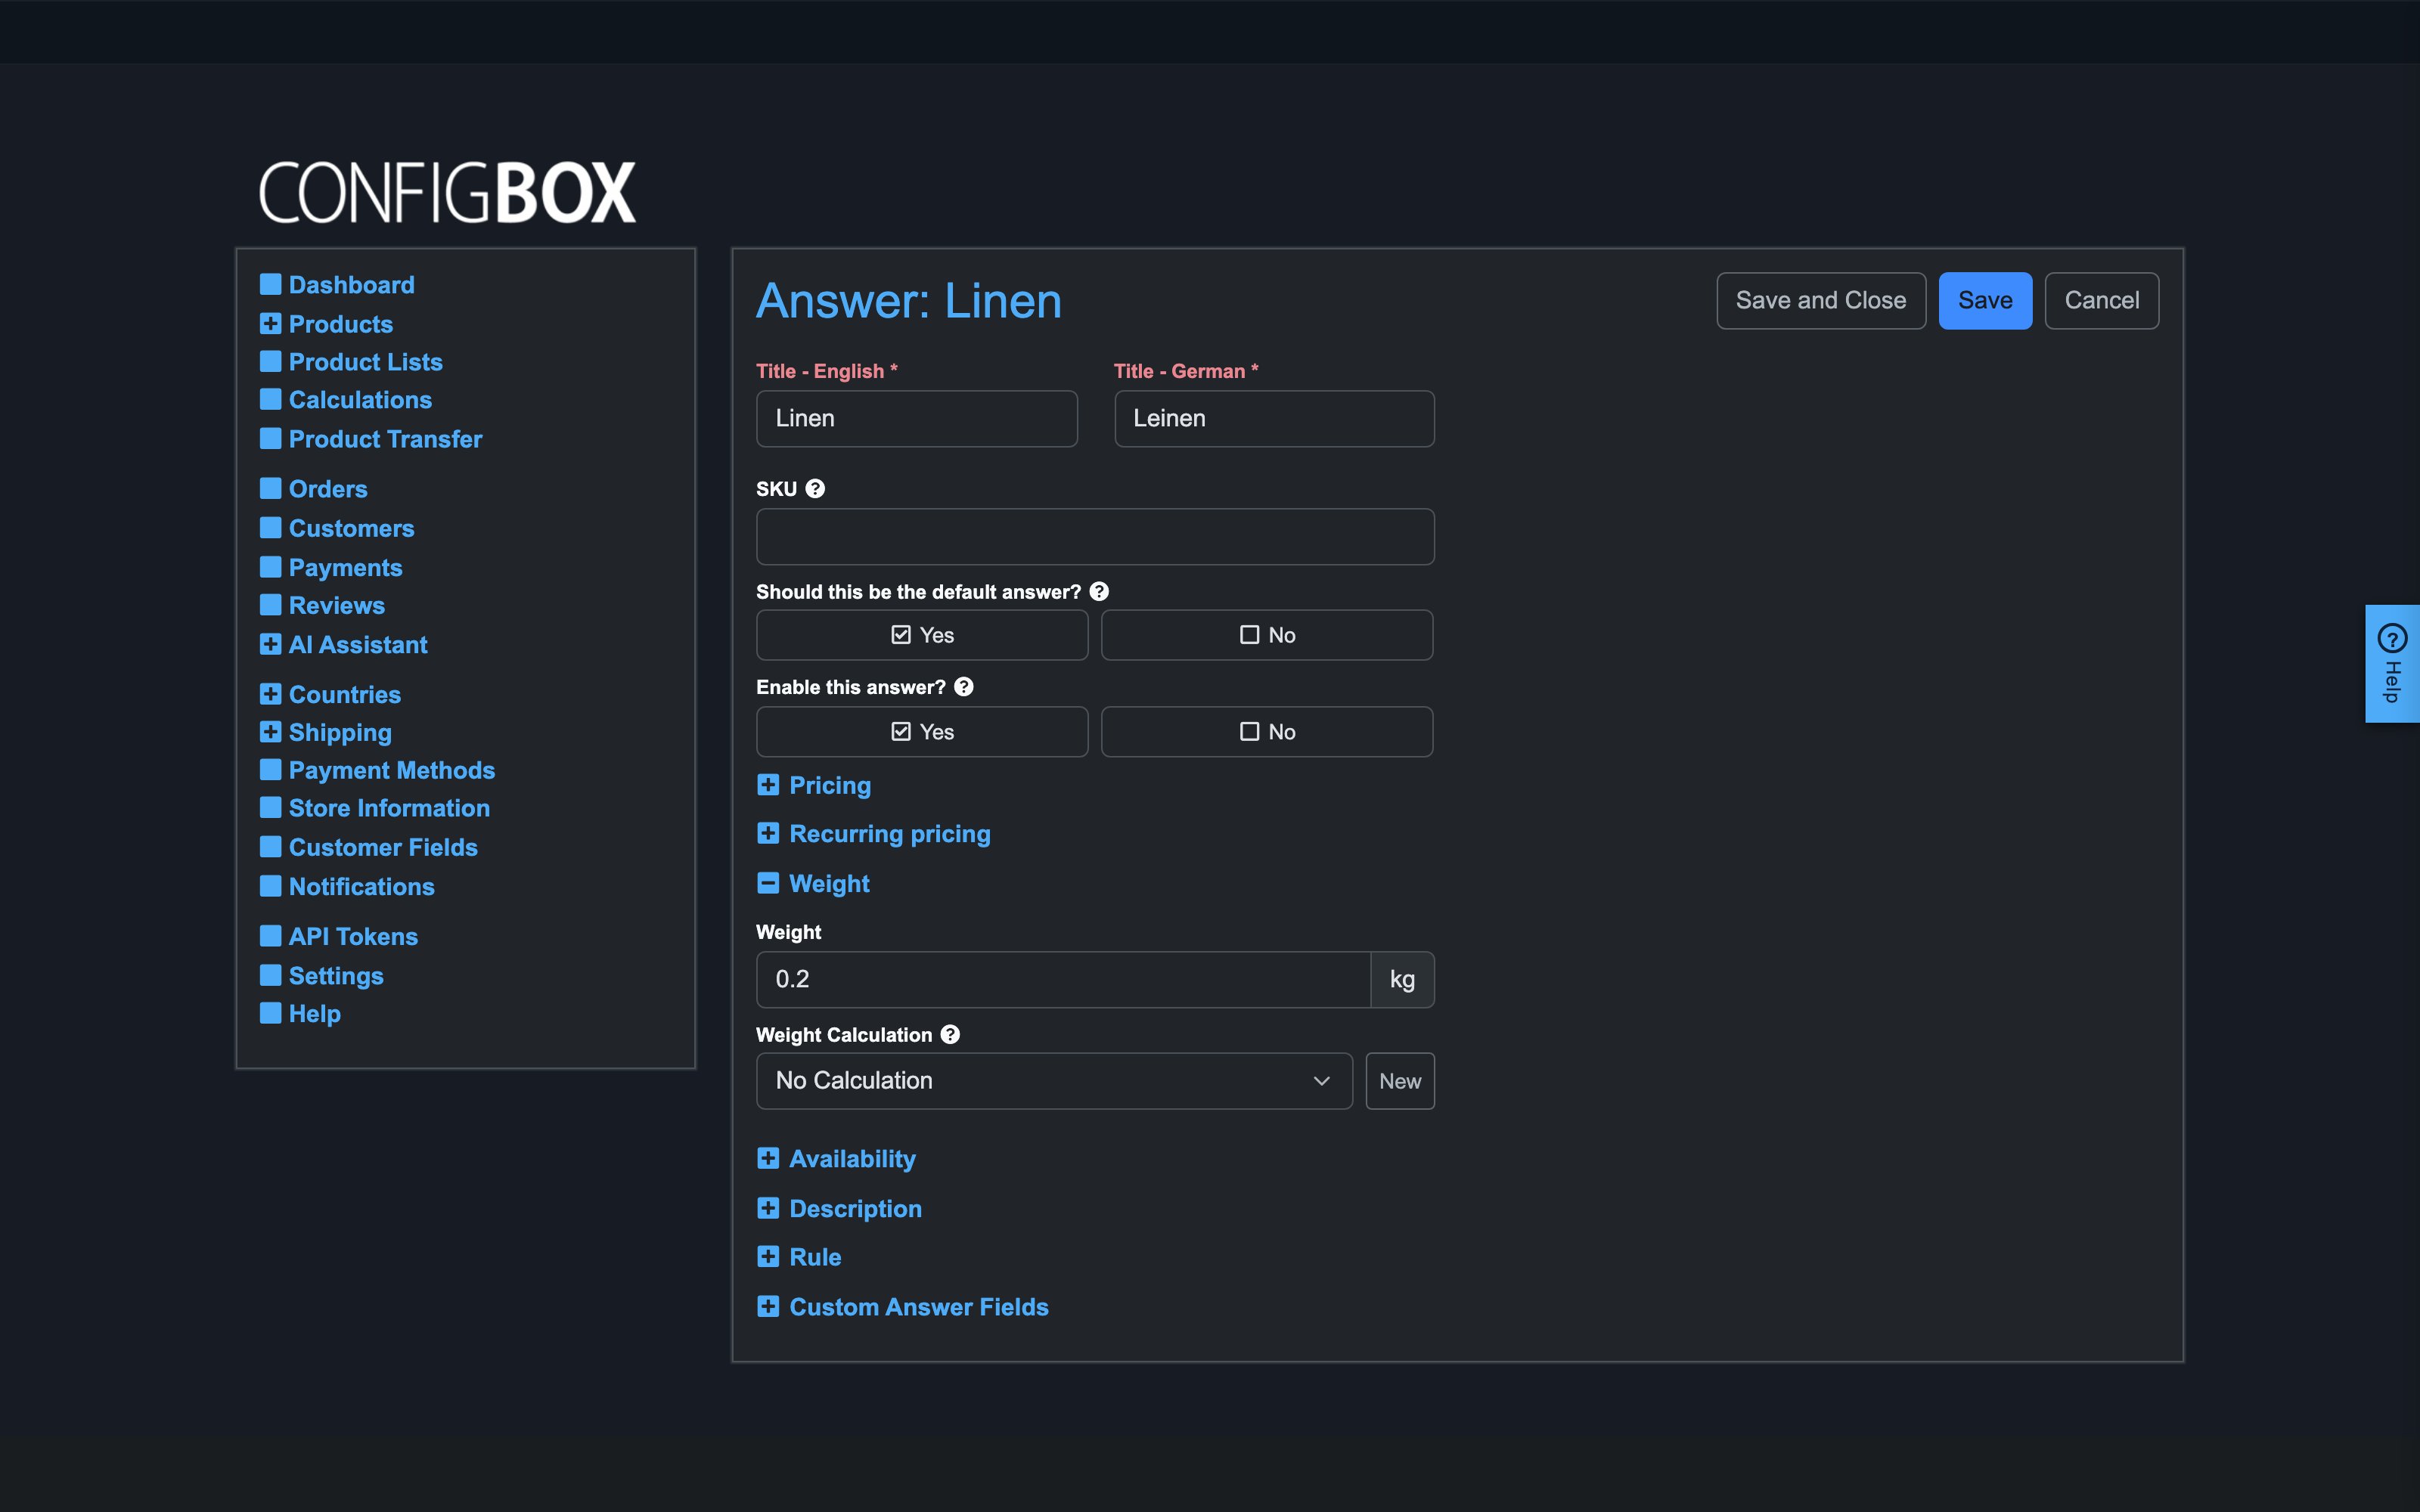Click the default answer help icon
Screen dimensions: 2420x1512
1099,591
